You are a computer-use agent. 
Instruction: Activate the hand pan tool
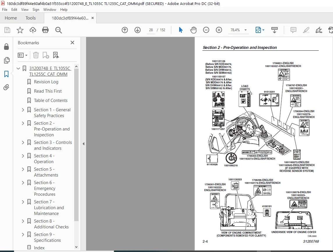193,30
